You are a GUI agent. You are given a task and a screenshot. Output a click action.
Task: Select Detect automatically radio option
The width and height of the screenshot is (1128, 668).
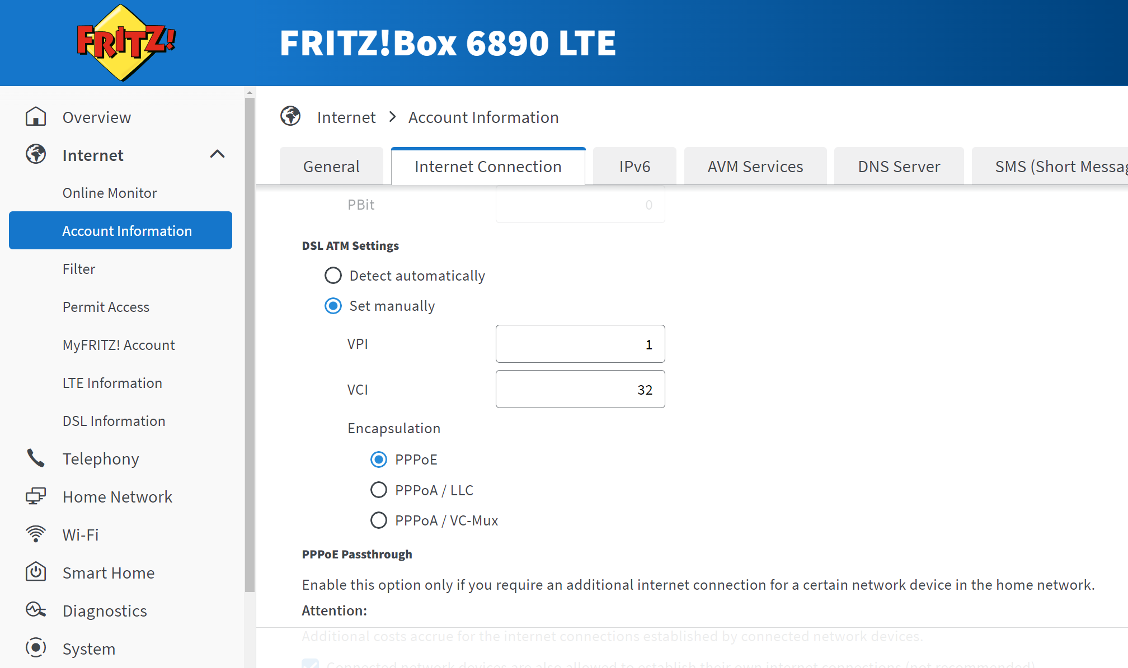point(333,276)
